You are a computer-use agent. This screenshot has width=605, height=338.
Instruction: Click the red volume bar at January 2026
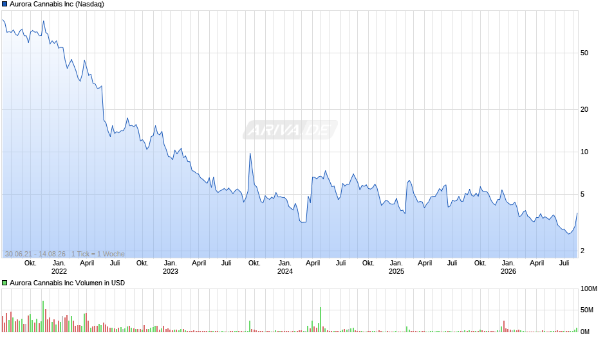point(504,326)
